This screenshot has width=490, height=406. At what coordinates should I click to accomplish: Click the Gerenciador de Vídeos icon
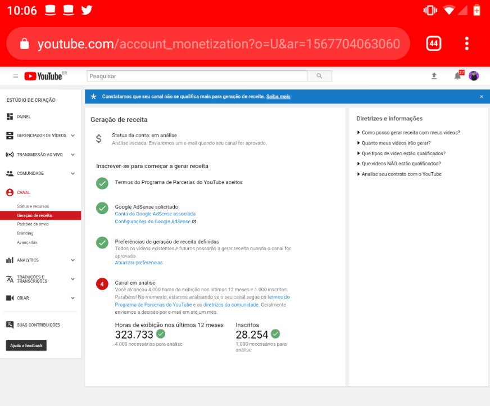coord(10,136)
